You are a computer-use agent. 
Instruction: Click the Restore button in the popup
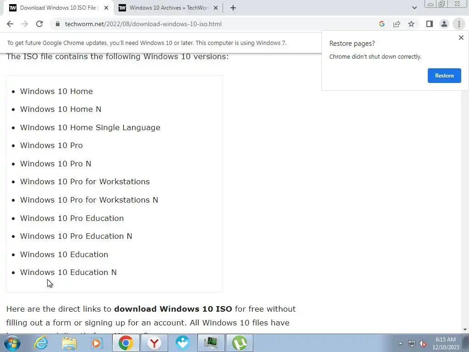click(x=444, y=76)
